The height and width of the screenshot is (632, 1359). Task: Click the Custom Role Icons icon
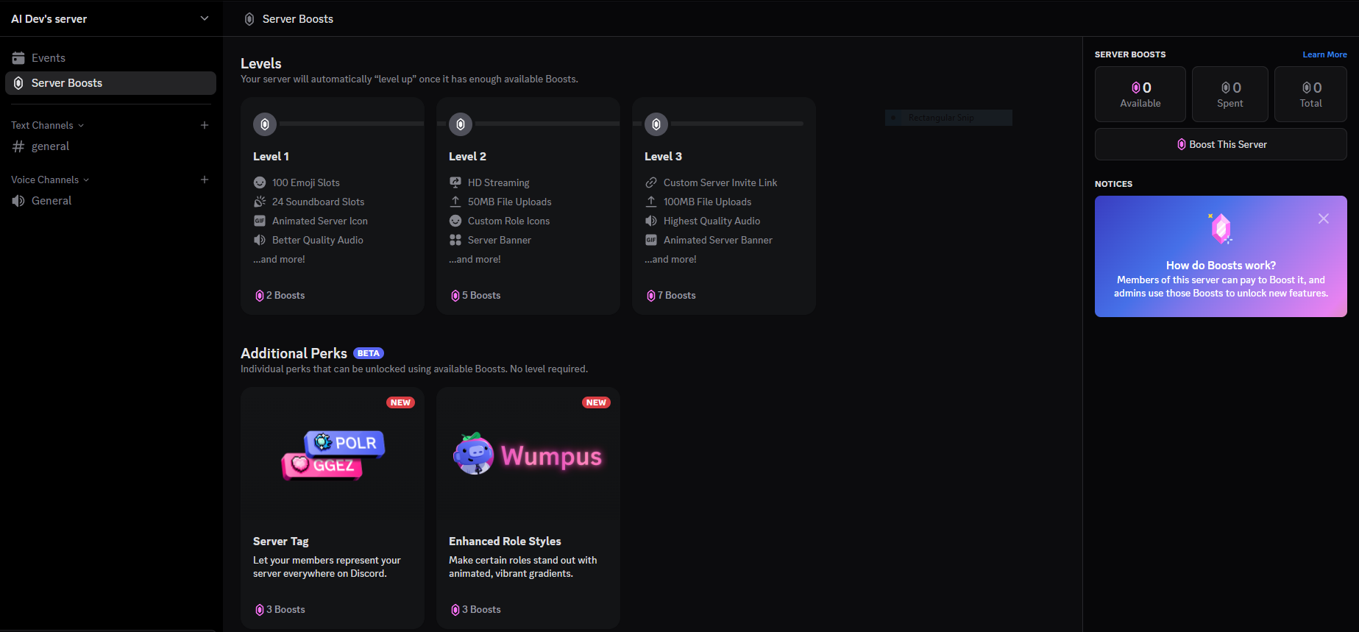(x=455, y=221)
